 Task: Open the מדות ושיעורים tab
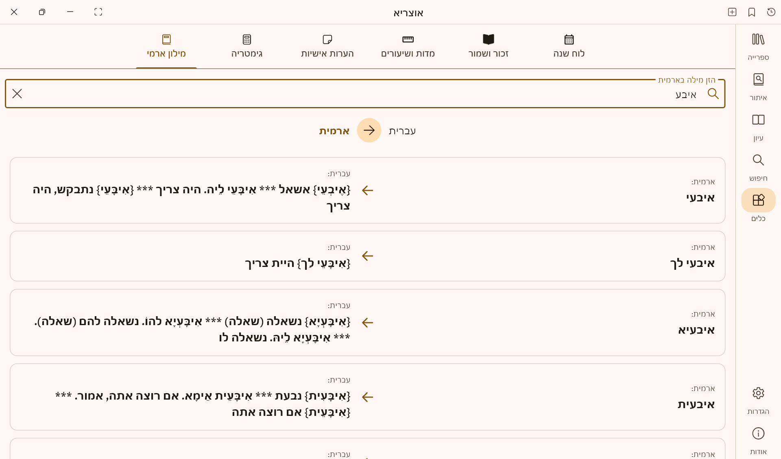coord(408,46)
